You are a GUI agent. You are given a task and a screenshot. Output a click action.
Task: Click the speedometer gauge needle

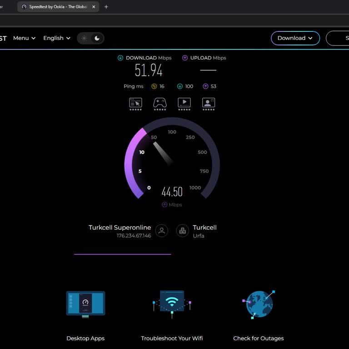pyautogui.click(x=163, y=154)
